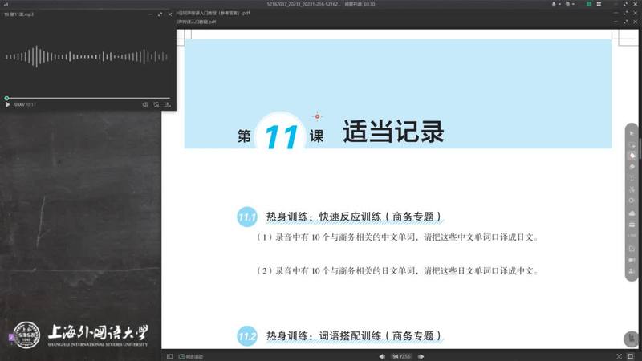642x361 pixels.
Task: Click the audio player volume icon
Action: pos(145,104)
